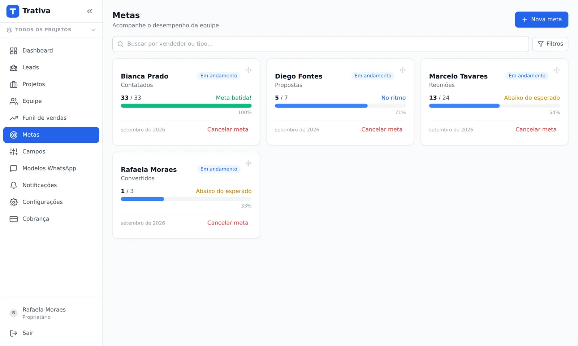The image size is (578, 346).
Task: Click the drag handle on Bianca Prado card
Action: tap(249, 70)
